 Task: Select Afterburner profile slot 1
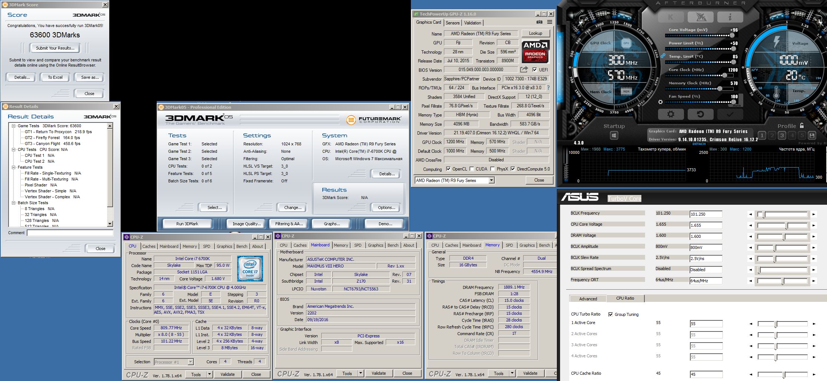(x=762, y=135)
